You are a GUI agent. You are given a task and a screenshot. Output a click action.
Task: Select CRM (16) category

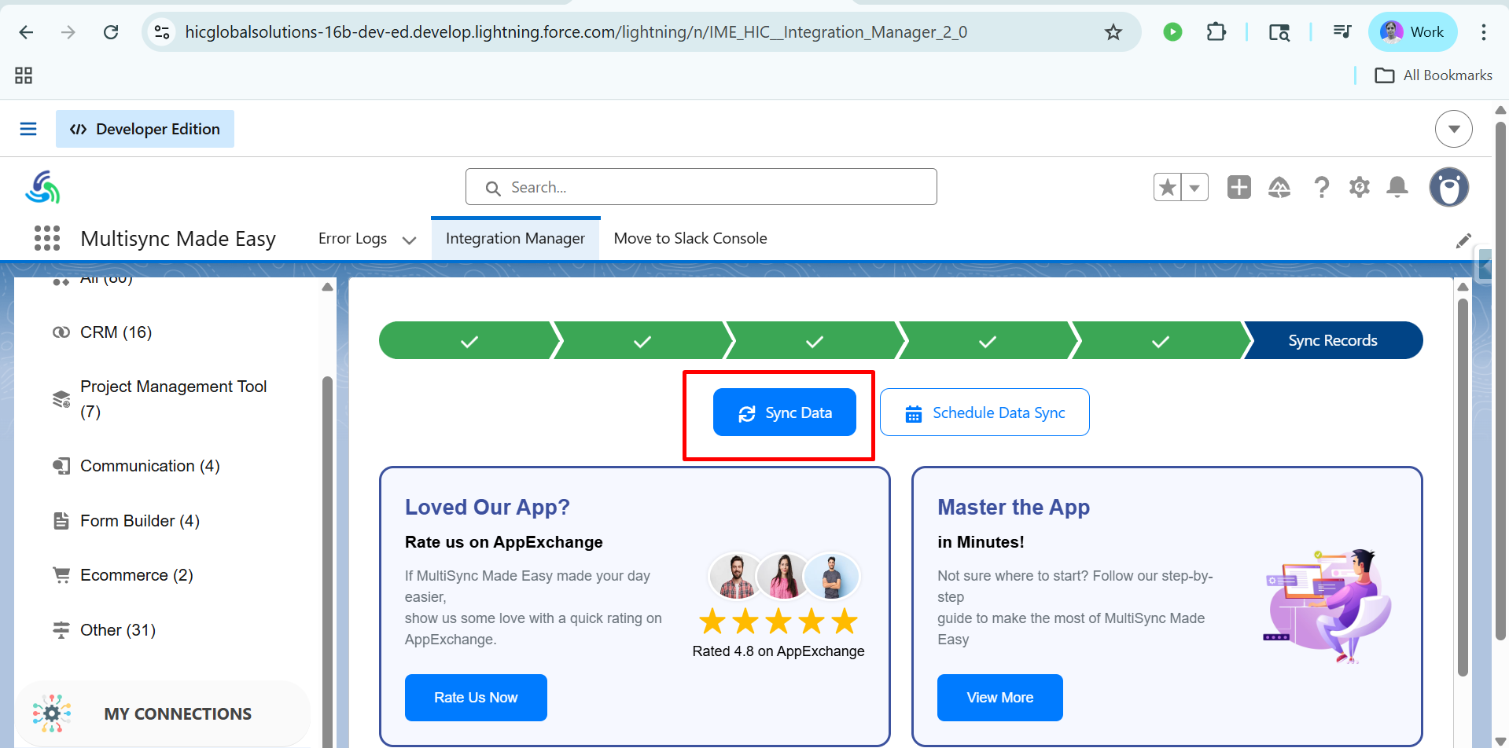pos(116,332)
